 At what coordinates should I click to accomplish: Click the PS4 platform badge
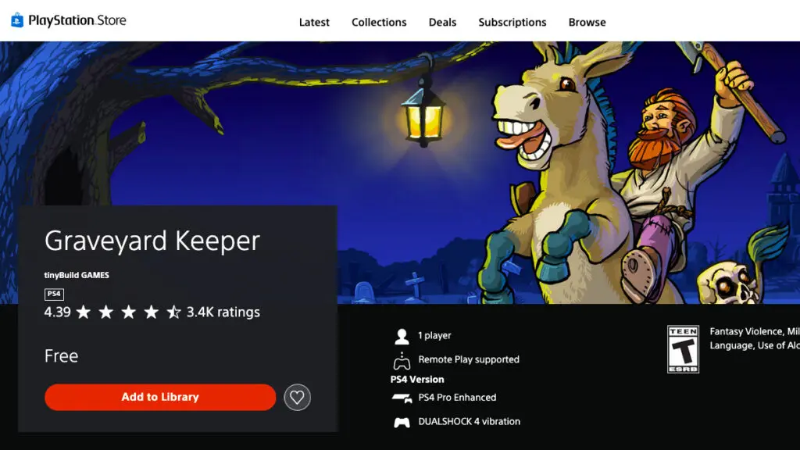[53, 294]
